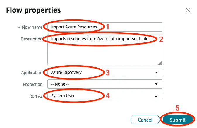Click the Run As field label

coord(36,96)
